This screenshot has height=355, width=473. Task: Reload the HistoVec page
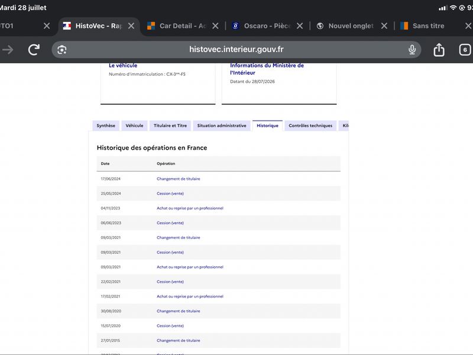(34, 50)
